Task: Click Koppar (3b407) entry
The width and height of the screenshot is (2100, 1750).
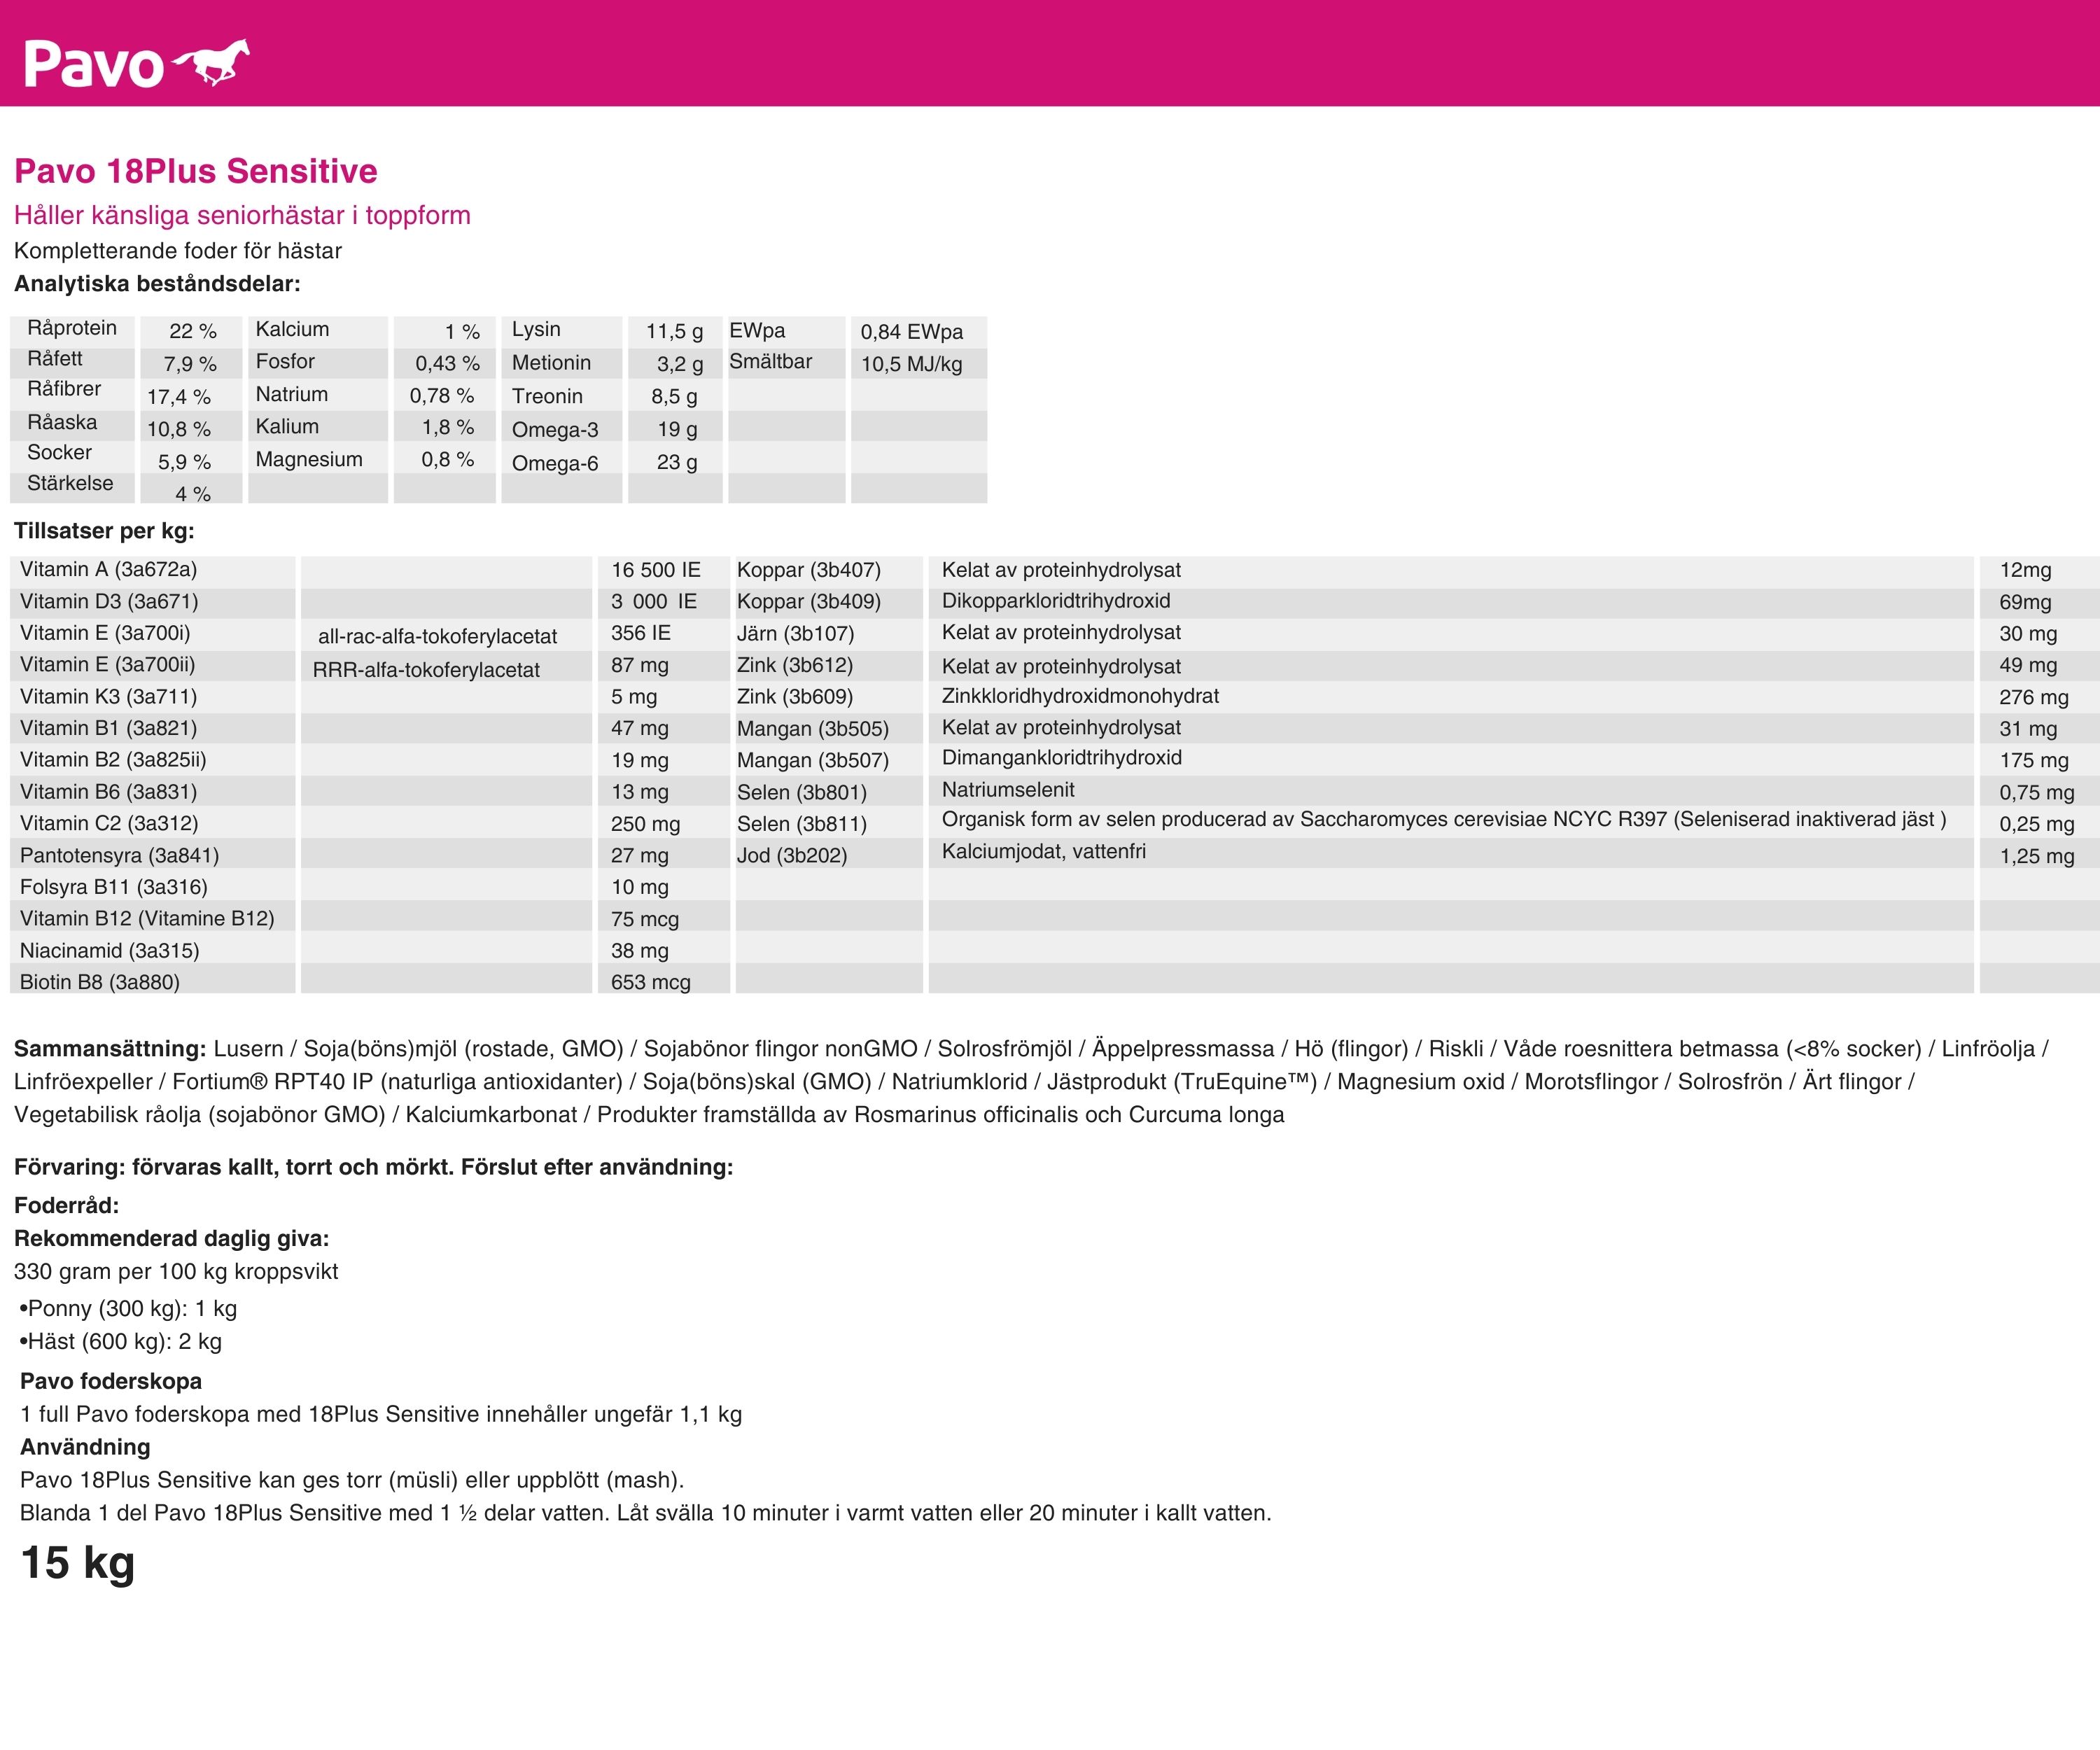Action: click(x=809, y=569)
